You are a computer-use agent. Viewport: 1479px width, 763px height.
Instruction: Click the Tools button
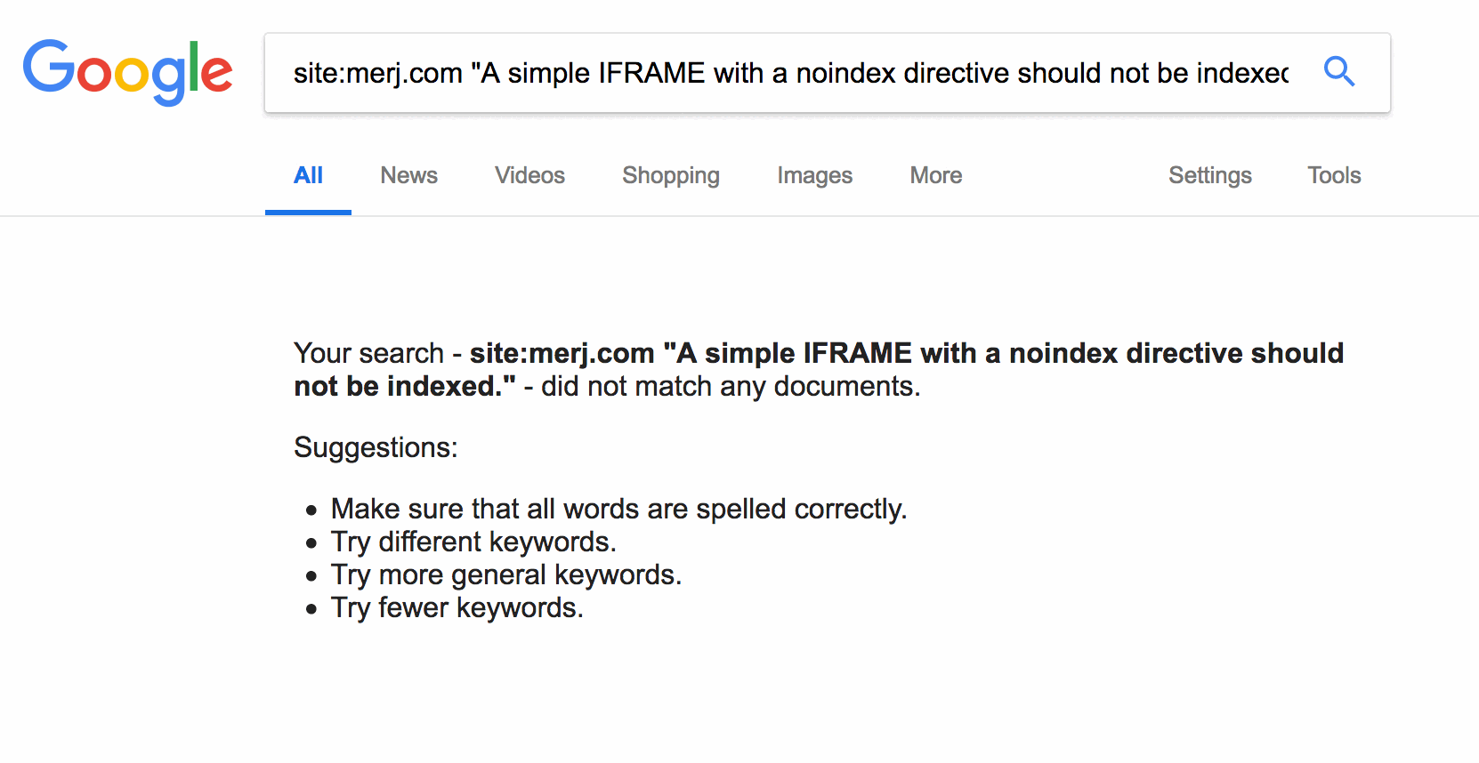pos(1333,175)
